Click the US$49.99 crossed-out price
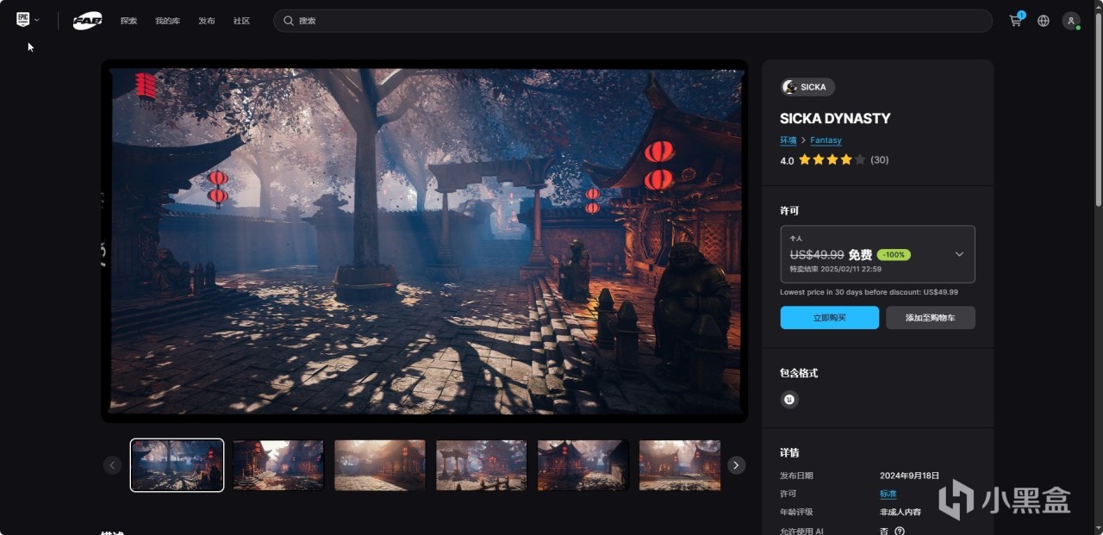The height and width of the screenshot is (535, 1103). coord(817,255)
